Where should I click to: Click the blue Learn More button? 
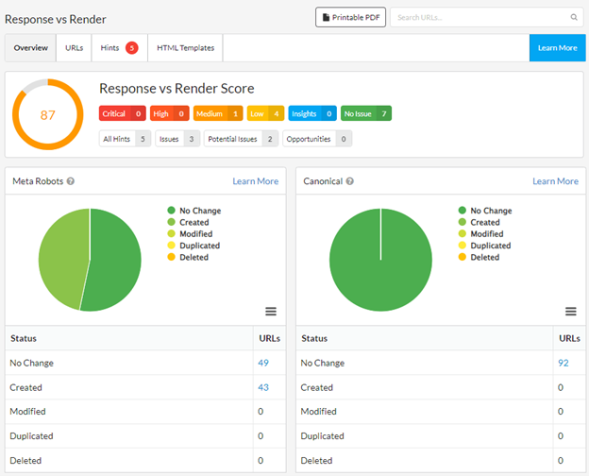coord(558,48)
